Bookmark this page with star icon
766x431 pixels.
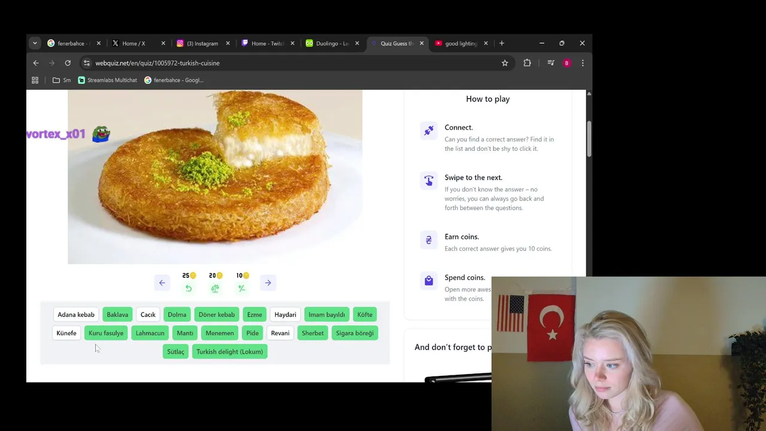(504, 63)
